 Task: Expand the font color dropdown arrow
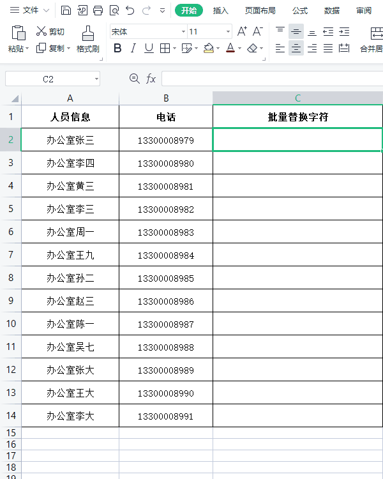pos(239,49)
